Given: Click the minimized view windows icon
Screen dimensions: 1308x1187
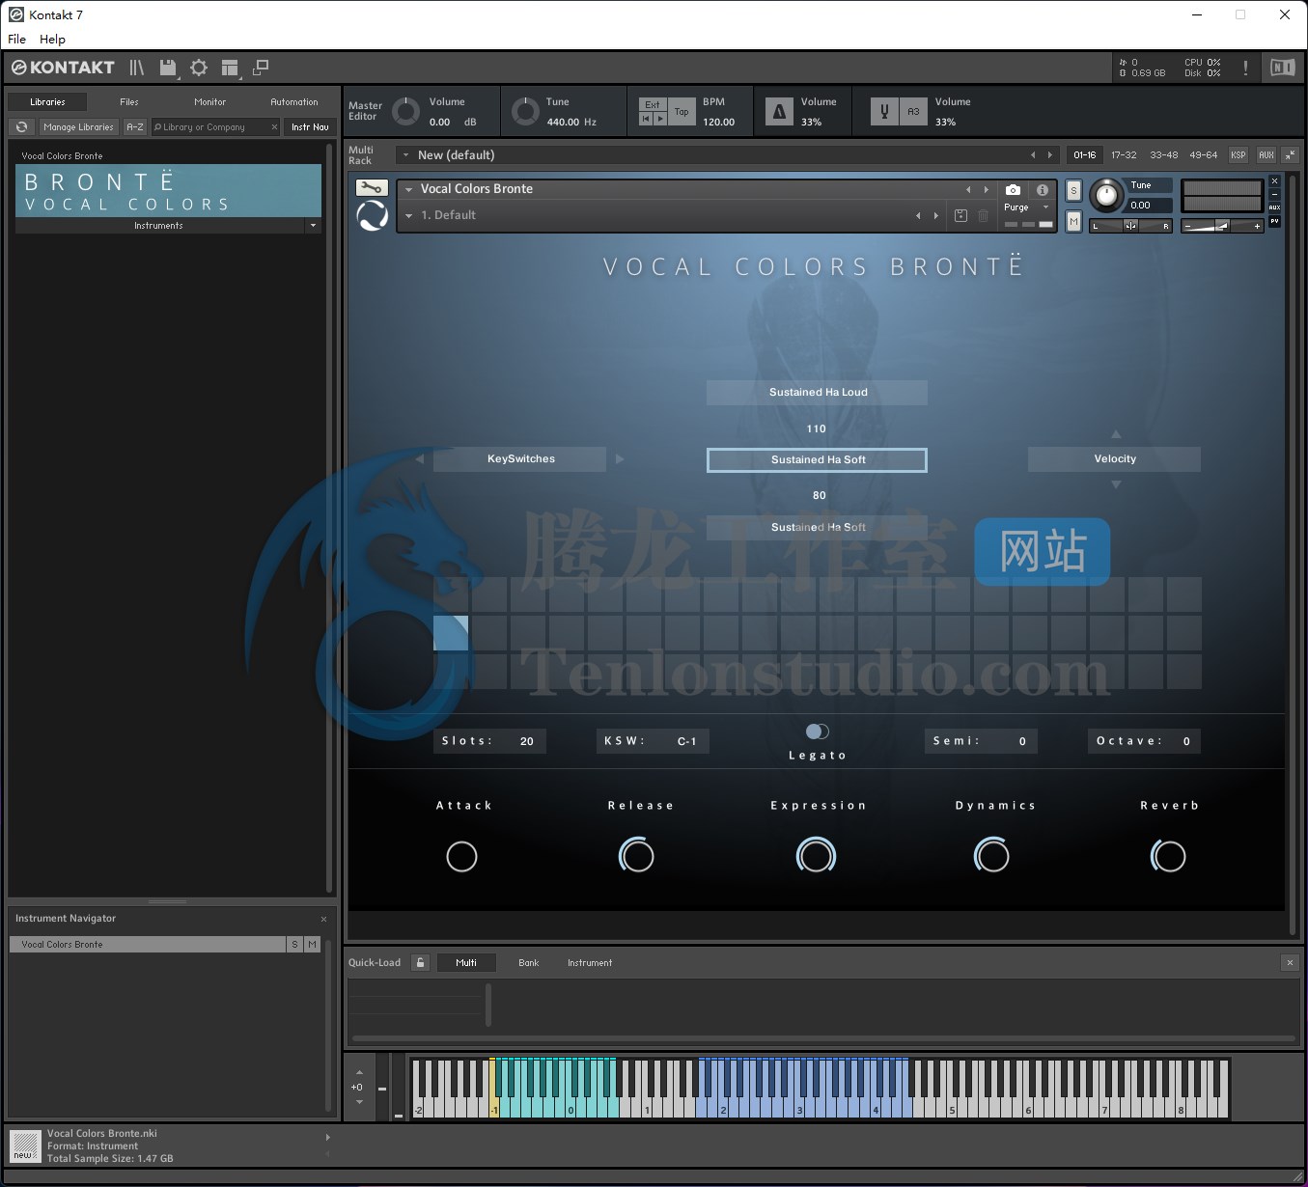Looking at the screenshot, I should 261,68.
